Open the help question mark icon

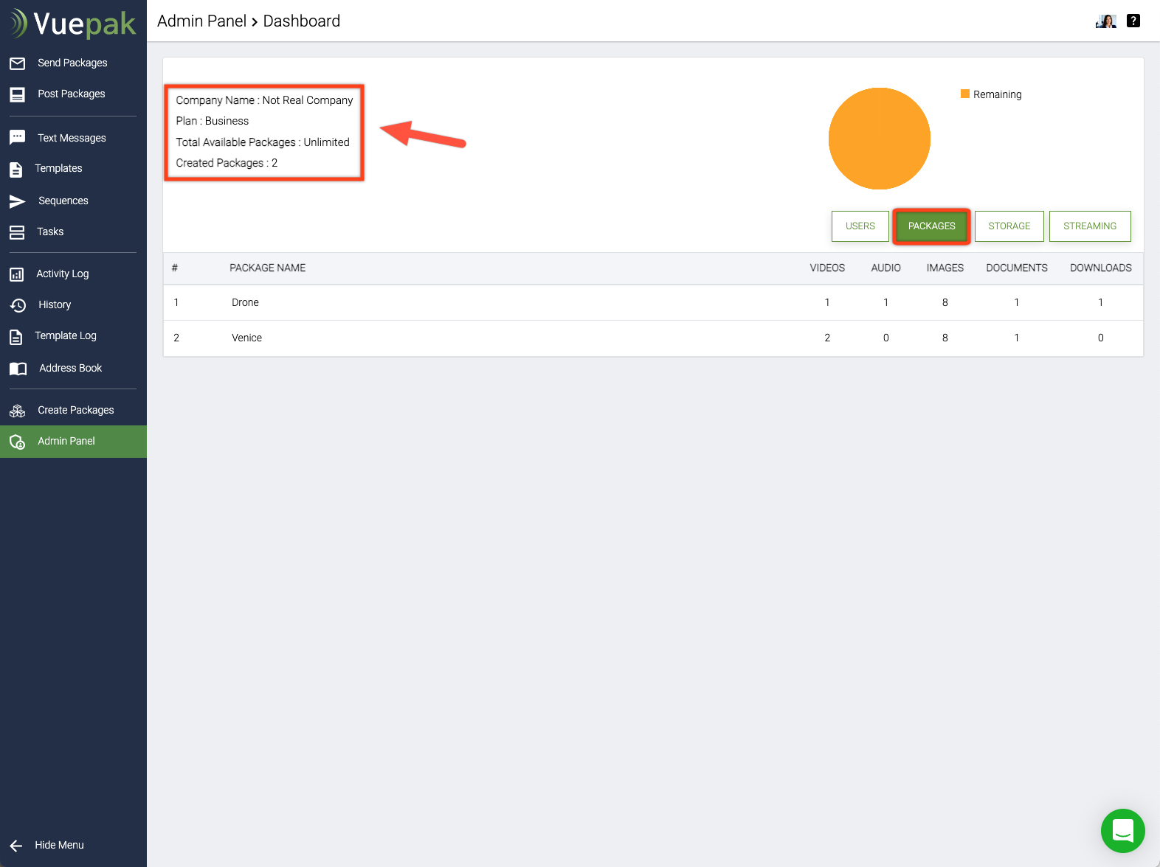(x=1133, y=21)
